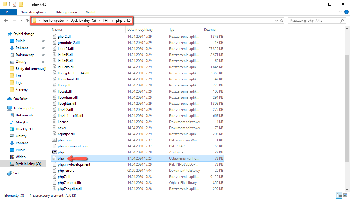
Task: Click the Forward navigation arrow
Action: pos(14,21)
